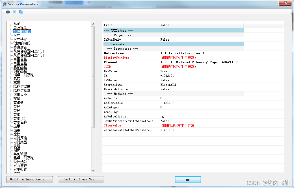Select the 隔热层厚度 tree item
Viewport: 294px width, 188px height.
(x=22, y=87)
